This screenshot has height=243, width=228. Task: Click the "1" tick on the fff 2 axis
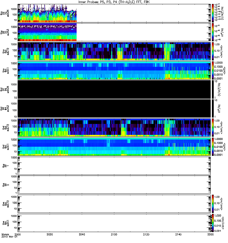tap(16, 193)
